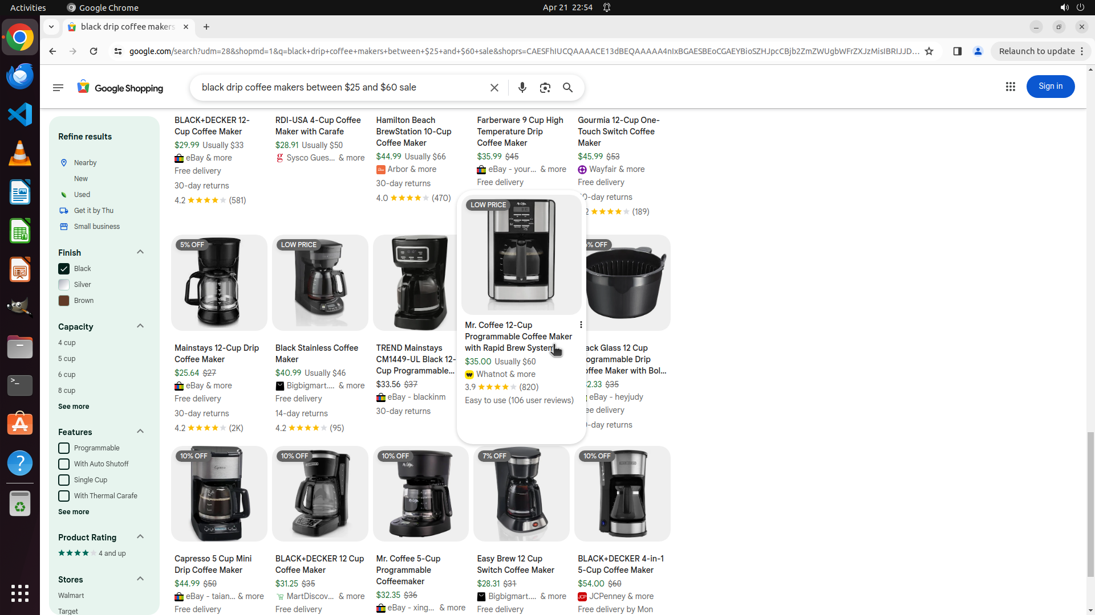The image size is (1095, 615).
Task: Click the voice search microphone icon
Action: (522, 88)
